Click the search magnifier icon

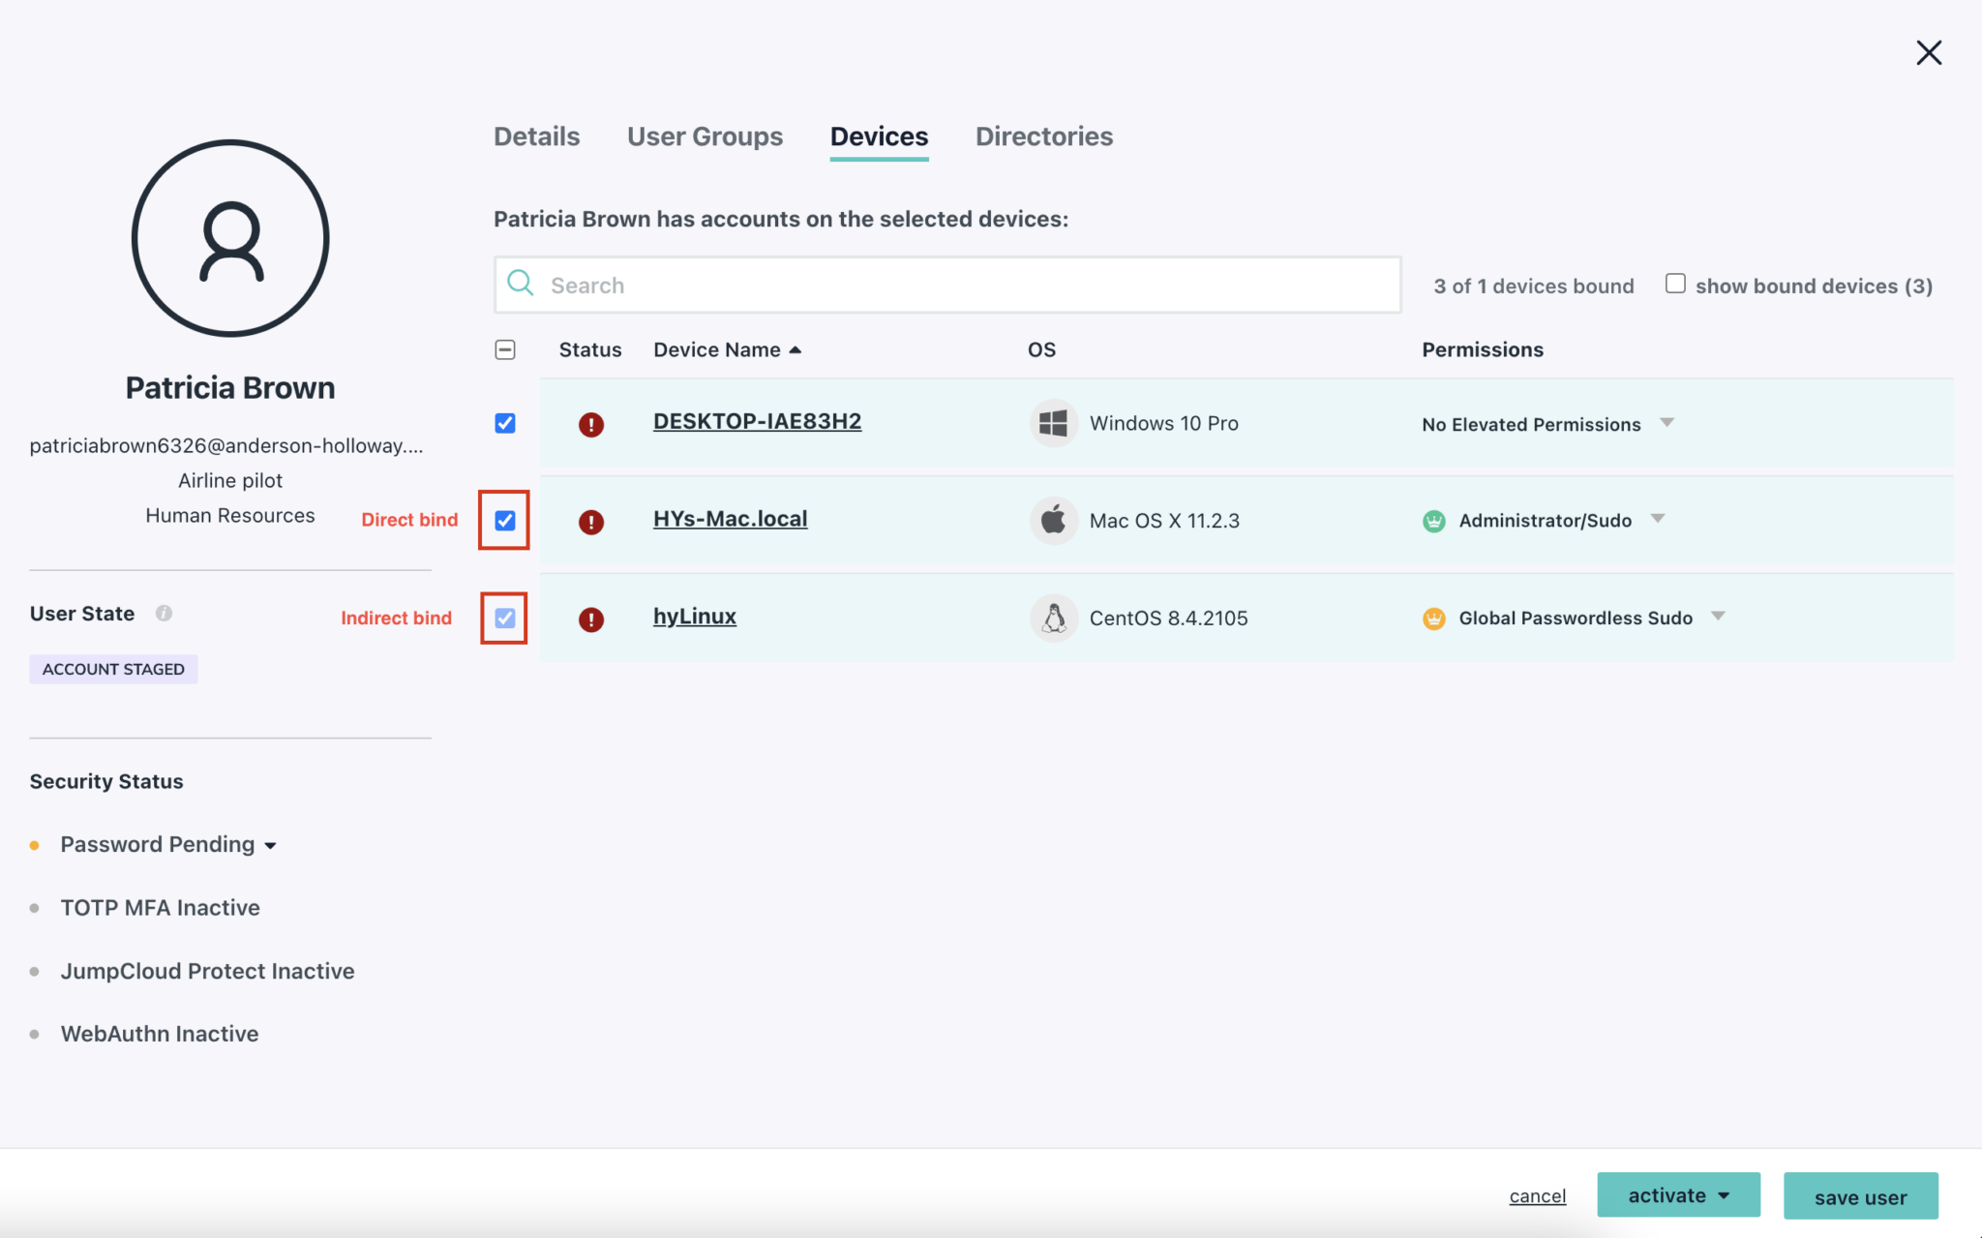pyautogui.click(x=520, y=284)
